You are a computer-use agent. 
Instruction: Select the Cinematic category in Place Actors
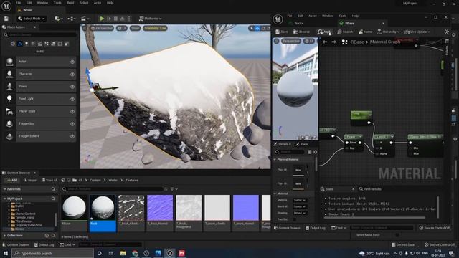pyautogui.click(x=40, y=44)
